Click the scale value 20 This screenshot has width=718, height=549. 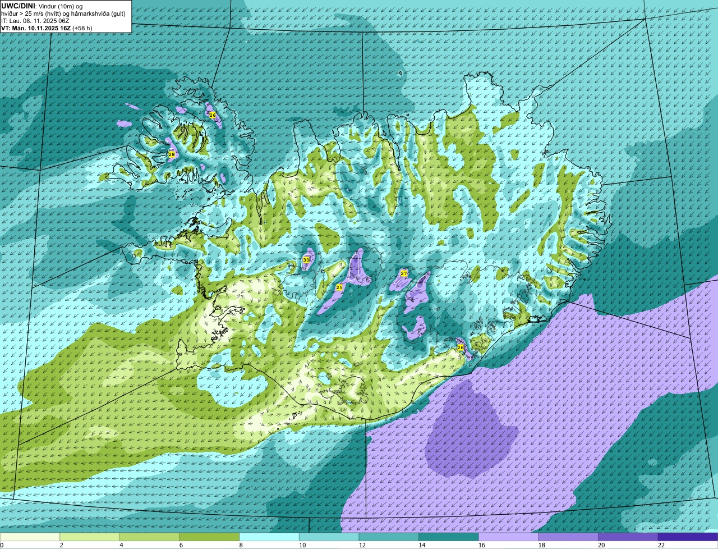(601, 545)
